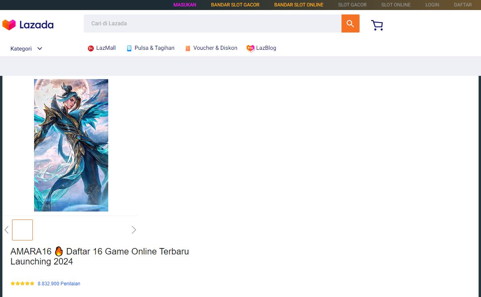
Task: Open Voucher & Diskon link
Action: click(215, 48)
